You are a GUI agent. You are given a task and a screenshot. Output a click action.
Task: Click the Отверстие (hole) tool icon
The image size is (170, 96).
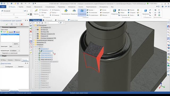point(114,11)
